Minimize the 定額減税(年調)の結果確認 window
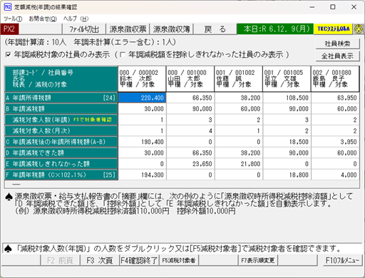 [x=312, y=7]
